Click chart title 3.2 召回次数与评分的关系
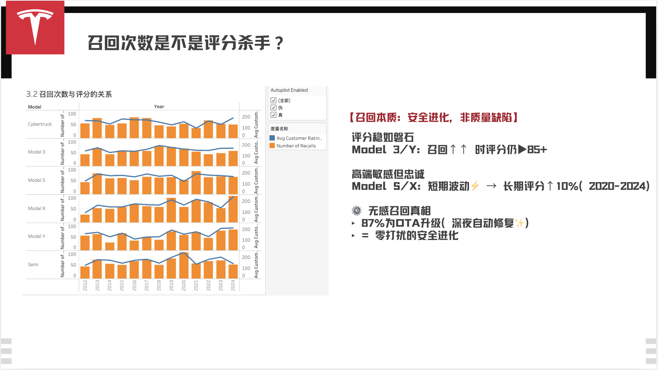 pos(69,94)
